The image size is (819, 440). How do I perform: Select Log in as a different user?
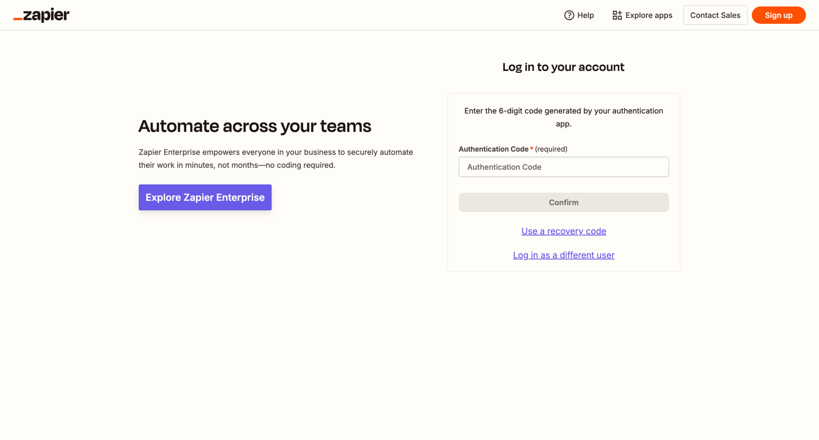click(563, 255)
